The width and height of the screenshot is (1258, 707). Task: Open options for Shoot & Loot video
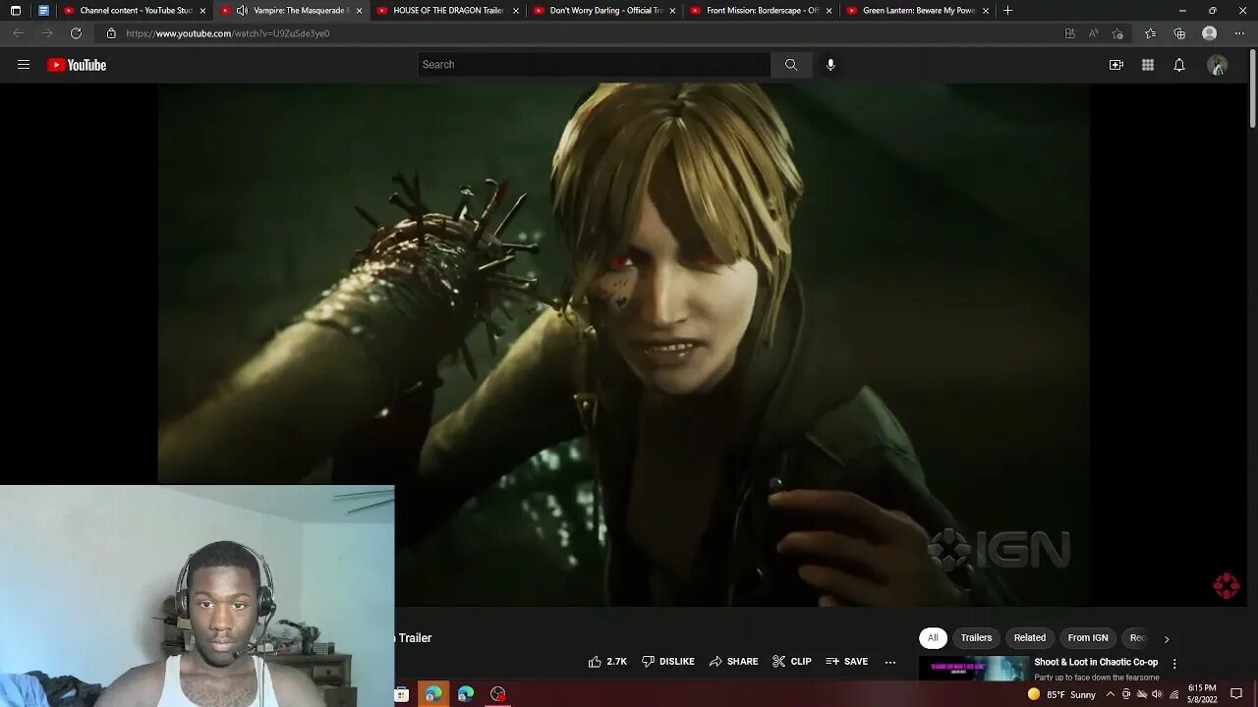[1173, 664]
